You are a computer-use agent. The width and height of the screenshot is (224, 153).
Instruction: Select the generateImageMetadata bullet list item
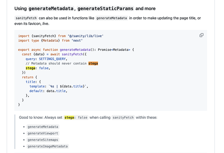point(48,146)
